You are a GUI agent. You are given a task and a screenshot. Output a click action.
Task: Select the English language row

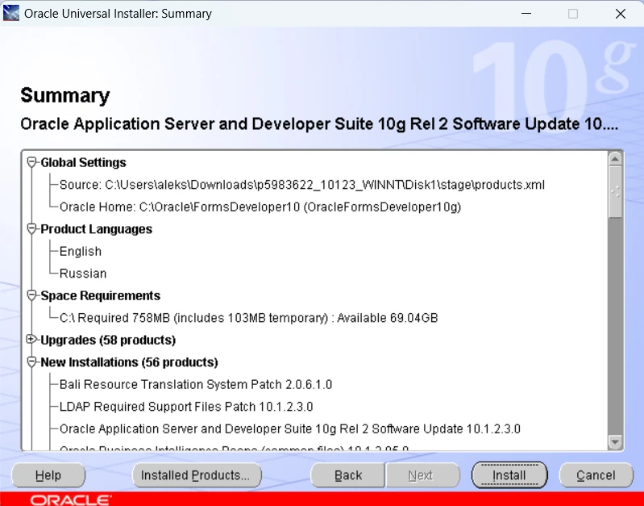tap(81, 251)
